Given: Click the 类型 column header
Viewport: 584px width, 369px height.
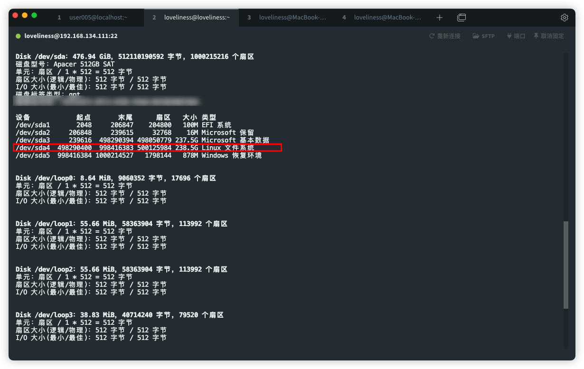Looking at the screenshot, I should (x=209, y=117).
